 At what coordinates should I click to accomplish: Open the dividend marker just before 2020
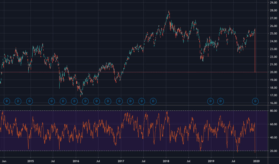click(x=255, y=101)
